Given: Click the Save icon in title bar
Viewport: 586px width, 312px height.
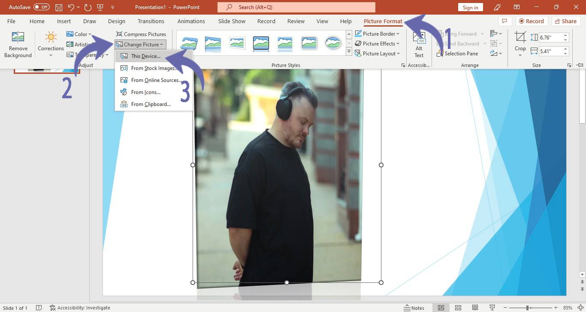Looking at the screenshot, I should 59,7.
